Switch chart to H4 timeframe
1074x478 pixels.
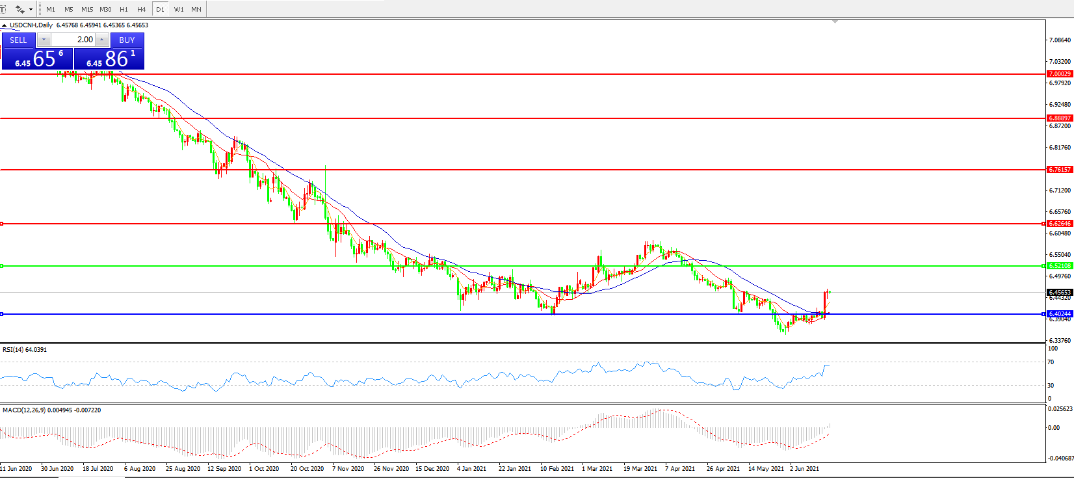tap(141, 9)
